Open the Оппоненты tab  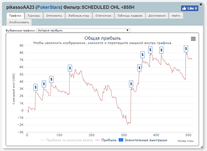coord(54,16)
